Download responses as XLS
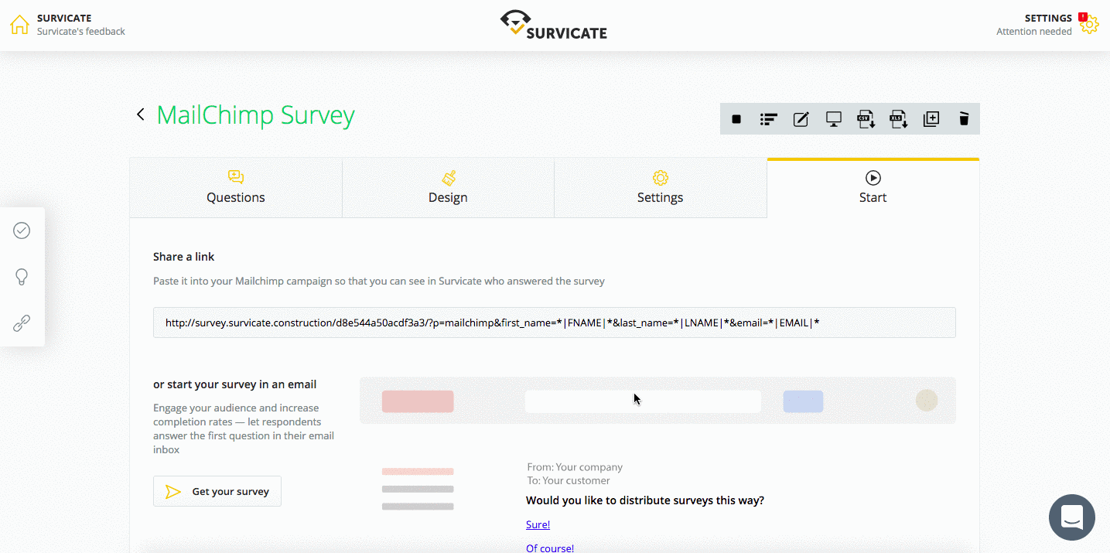Screen dimensions: 1110x553 [x=898, y=119]
